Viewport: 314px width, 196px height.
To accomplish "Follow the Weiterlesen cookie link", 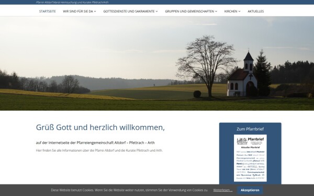I will pyautogui.click(x=223, y=190).
